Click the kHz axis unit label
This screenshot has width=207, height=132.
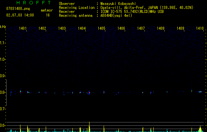pos(3,27)
